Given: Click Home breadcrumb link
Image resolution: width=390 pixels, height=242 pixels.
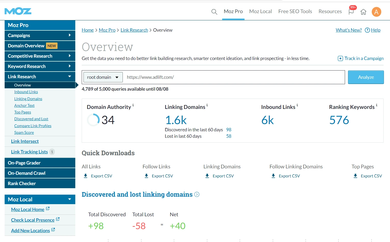Looking at the screenshot, I should (88, 30).
